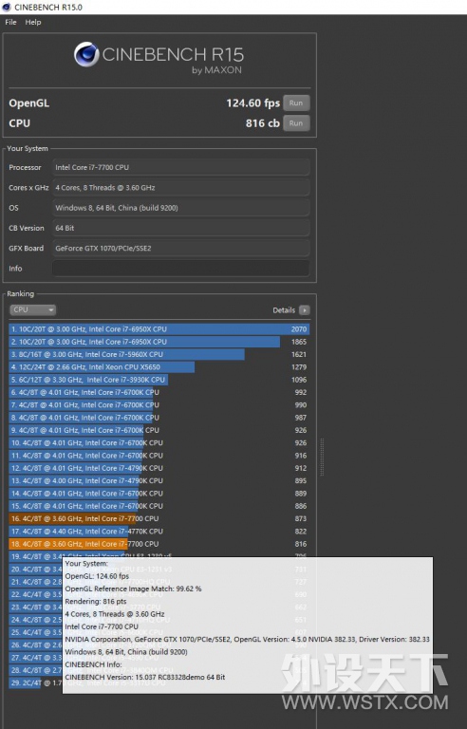Click the GFX Board field GeForce GTX 1070
467x729 pixels.
point(181,249)
